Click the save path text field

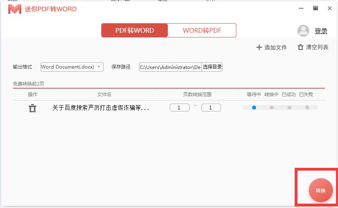click(170, 67)
